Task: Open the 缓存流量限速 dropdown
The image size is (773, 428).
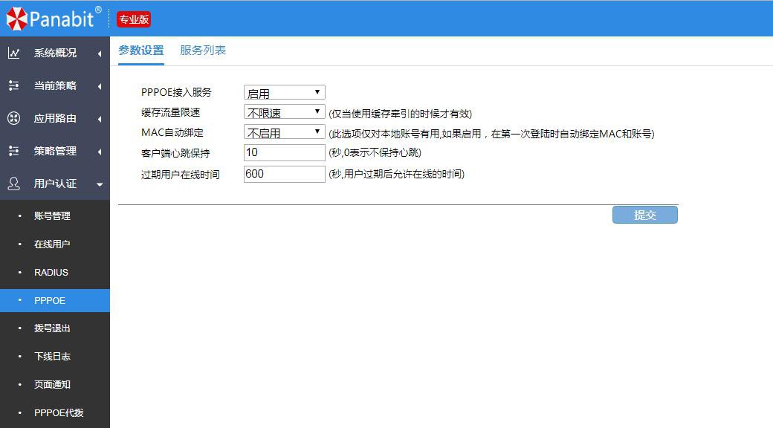Action: click(285, 112)
